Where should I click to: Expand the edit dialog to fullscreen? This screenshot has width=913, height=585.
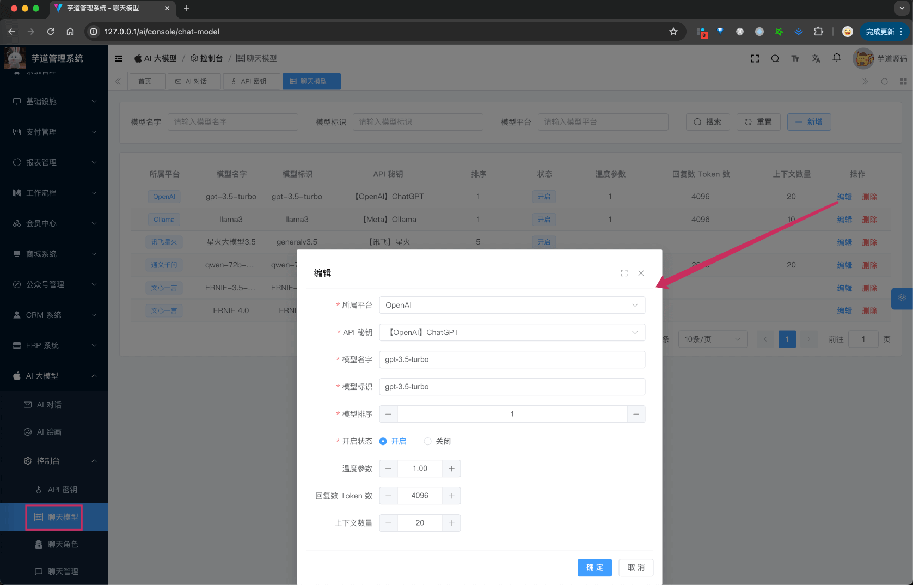(x=624, y=273)
